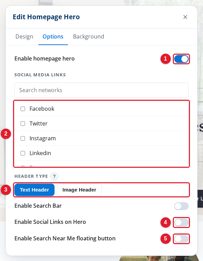Click the HEADER TYPE heading
Image resolution: width=203 pixels, height=261 pixels.
[x=31, y=176]
